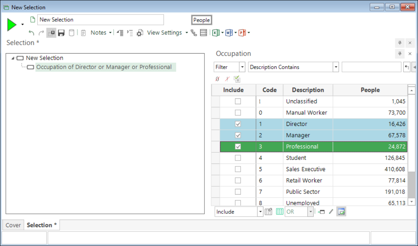The width and height of the screenshot is (418, 246).
Task: Sort by the Code column header
Action: pos(270,90)
